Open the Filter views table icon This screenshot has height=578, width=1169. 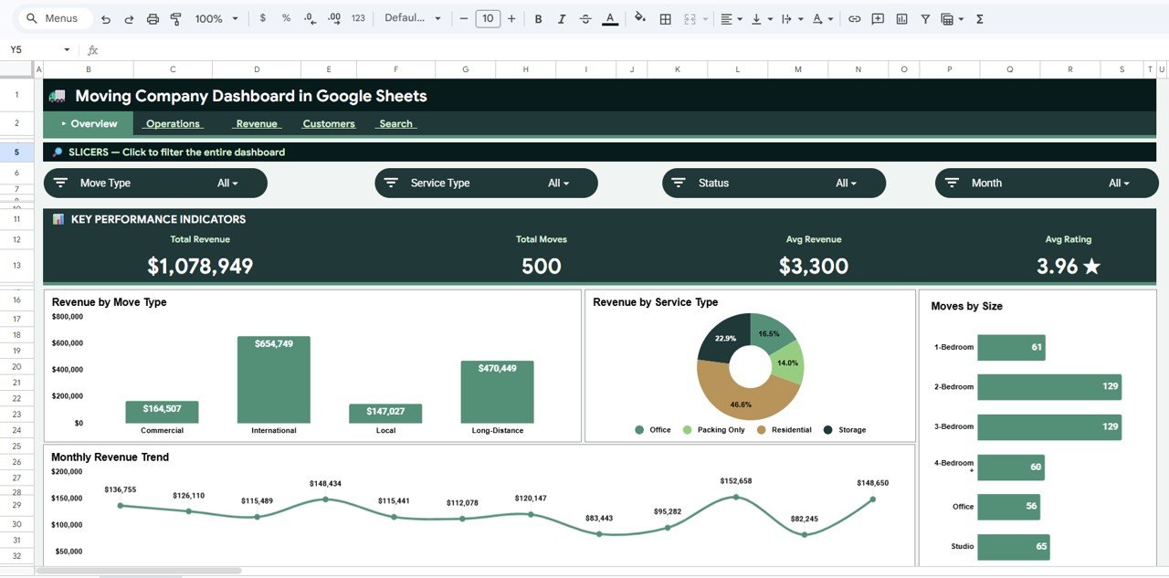click(952, 18)
